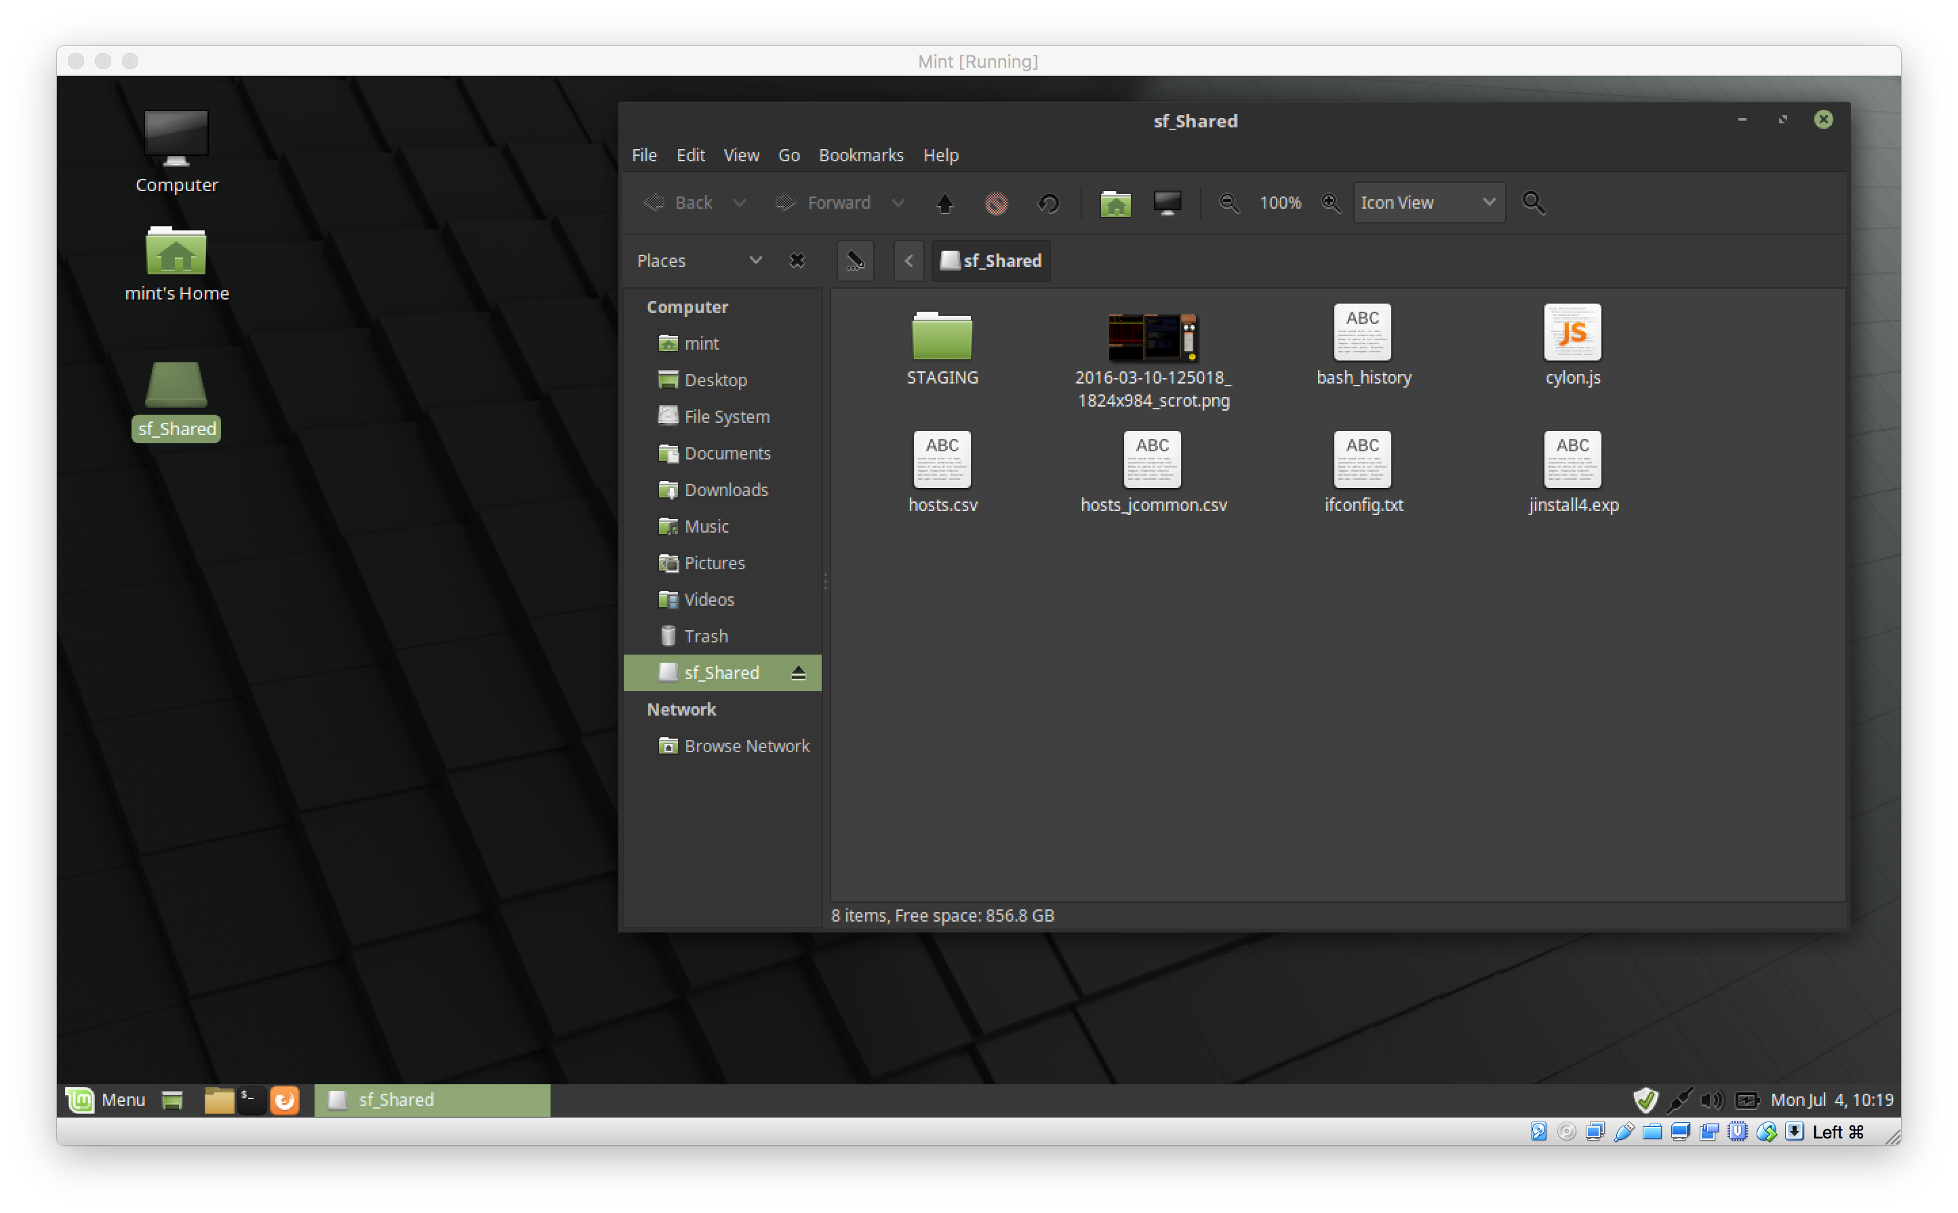Screen dimensions: 1958x1213
Task: Click the 100% zoom level
Action: (1279, 203)
